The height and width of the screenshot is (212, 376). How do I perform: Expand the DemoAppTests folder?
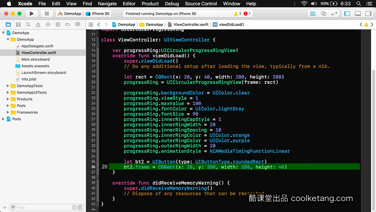click(8, 86)
